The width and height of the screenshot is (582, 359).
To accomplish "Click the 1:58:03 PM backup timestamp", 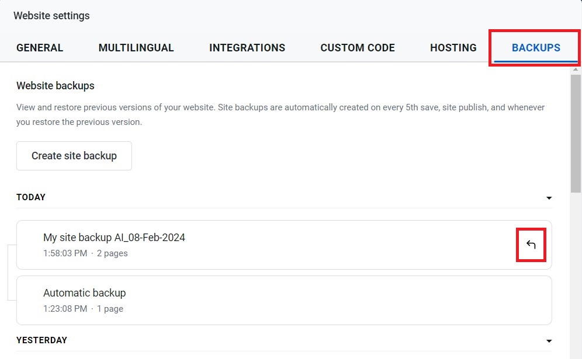I will point(65,253).
